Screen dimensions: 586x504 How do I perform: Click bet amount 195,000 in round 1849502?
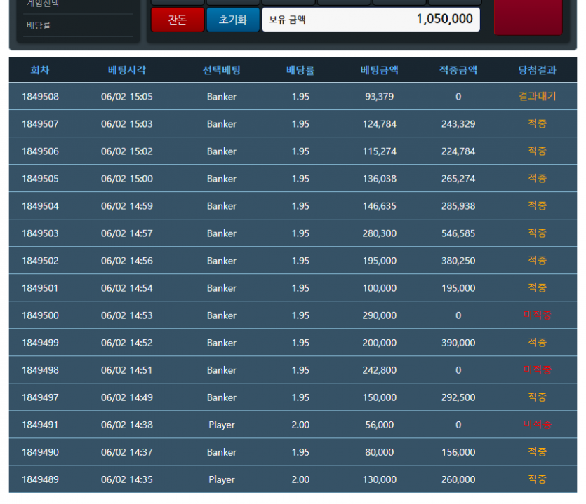pos(380,261)
